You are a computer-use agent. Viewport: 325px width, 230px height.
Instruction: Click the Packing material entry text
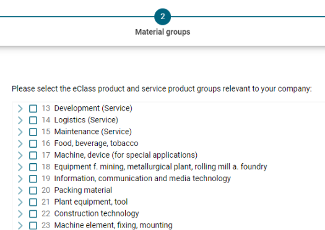tap(83, 190)
